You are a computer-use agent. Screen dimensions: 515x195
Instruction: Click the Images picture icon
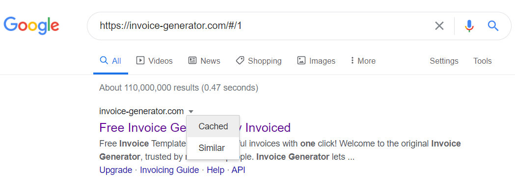[301, 60]
